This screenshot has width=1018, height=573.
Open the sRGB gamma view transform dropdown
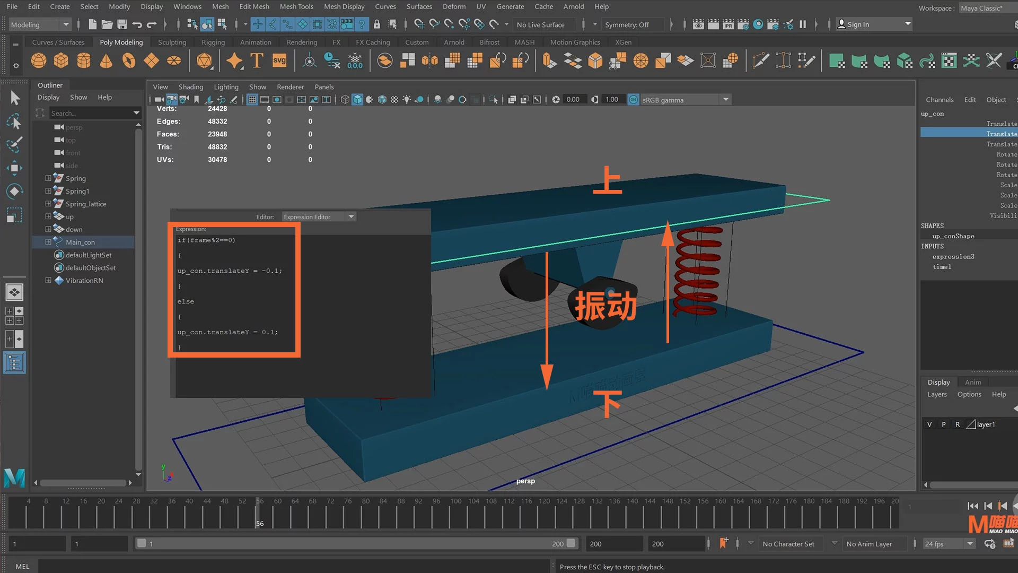(x=726, y=100)
